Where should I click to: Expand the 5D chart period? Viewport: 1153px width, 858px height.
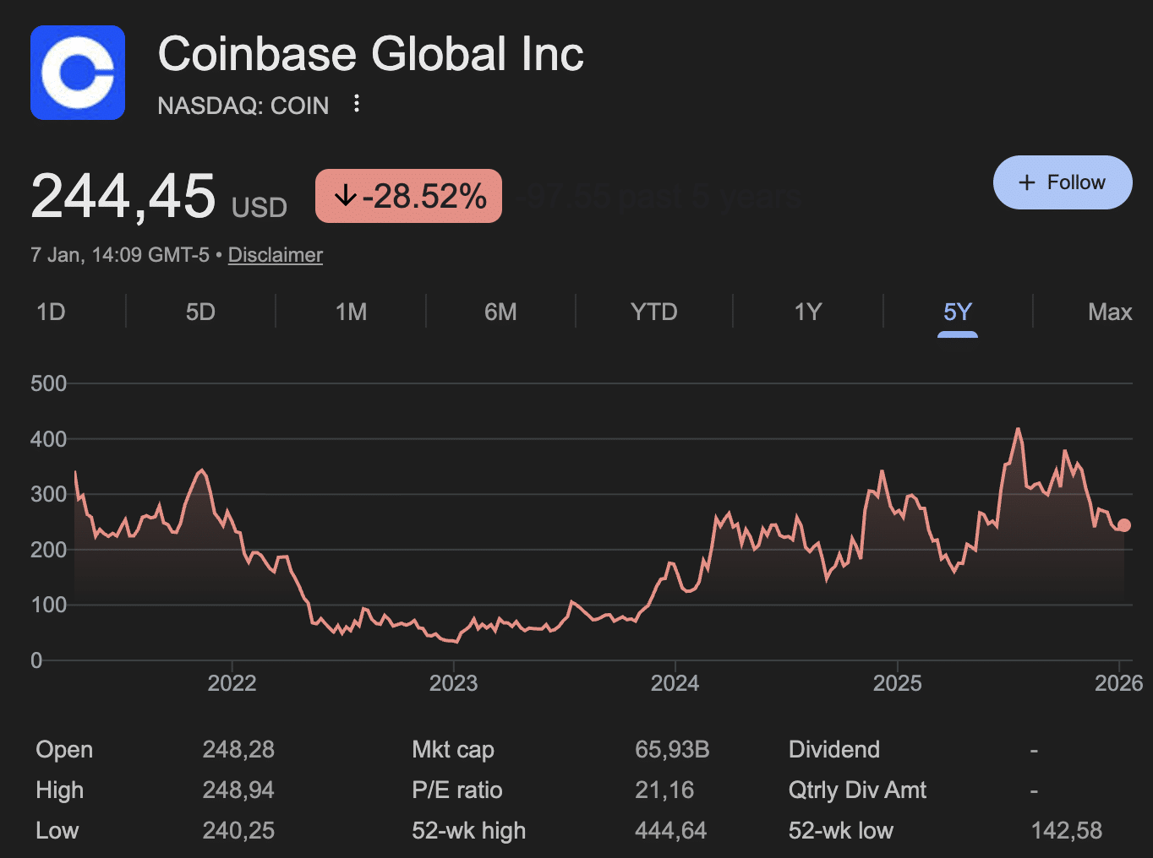200,312
